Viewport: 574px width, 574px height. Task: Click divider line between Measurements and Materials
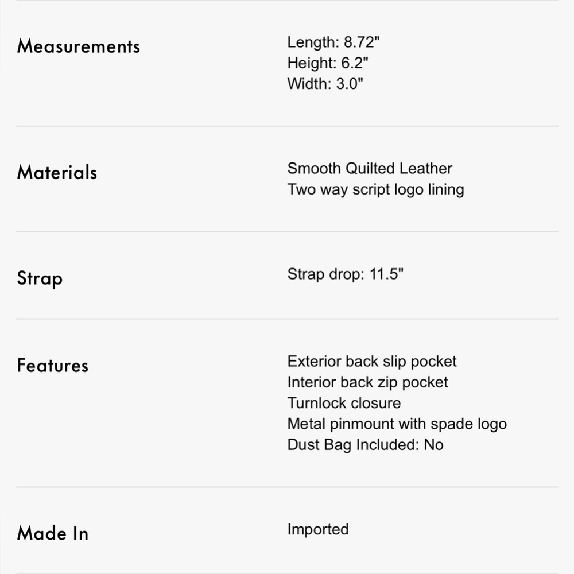(287, 126)
